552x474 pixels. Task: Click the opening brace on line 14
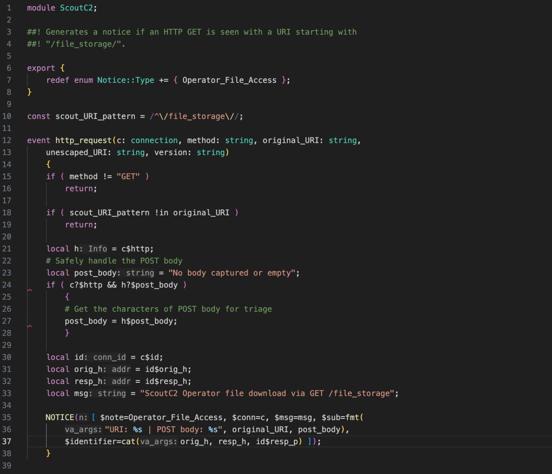[x=48, y=164]
